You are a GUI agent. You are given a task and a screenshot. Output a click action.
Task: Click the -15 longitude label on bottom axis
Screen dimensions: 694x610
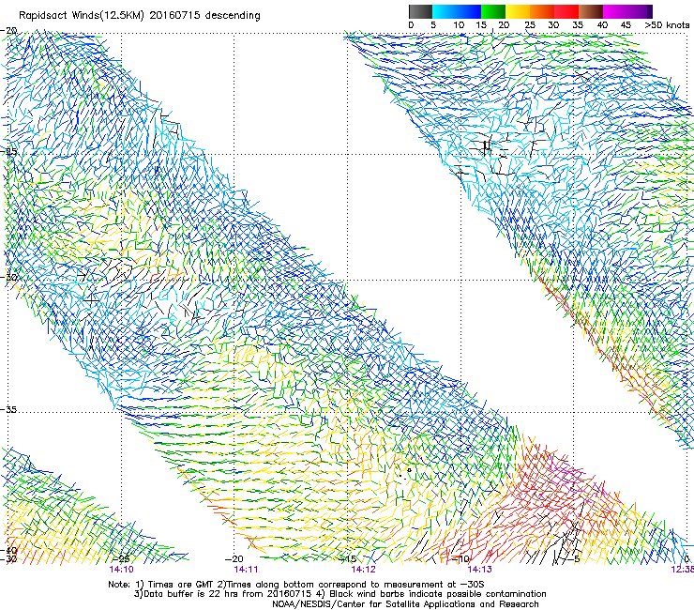tap(348, 559)
